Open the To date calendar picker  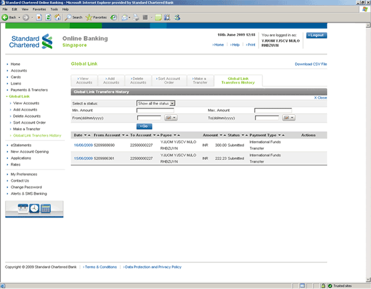click(289, 118)
